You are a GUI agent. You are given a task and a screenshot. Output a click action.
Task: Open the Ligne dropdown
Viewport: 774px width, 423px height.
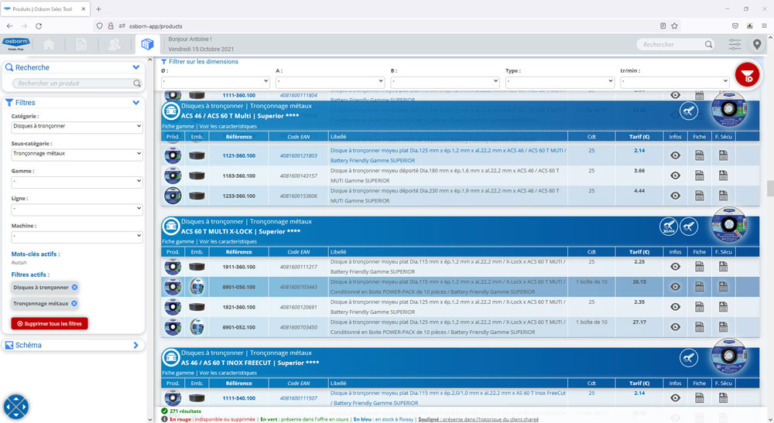tap(77, 209)
